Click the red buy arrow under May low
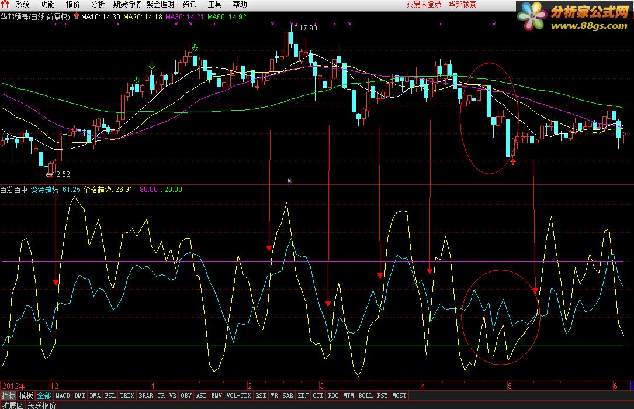634x409 pixels. [513, 161]
